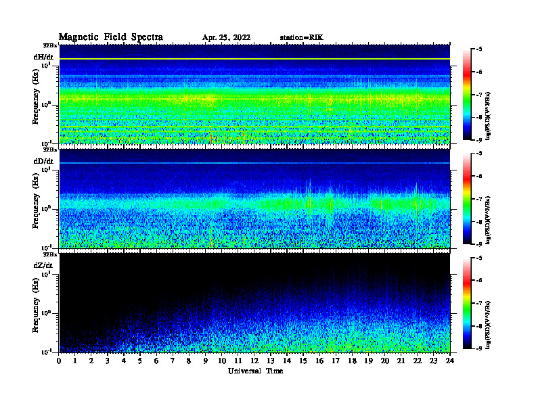Click the -5 tick on the dH/dt color bar

point(479,49)
